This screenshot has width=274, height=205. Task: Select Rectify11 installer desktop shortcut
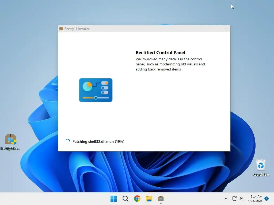10,142
